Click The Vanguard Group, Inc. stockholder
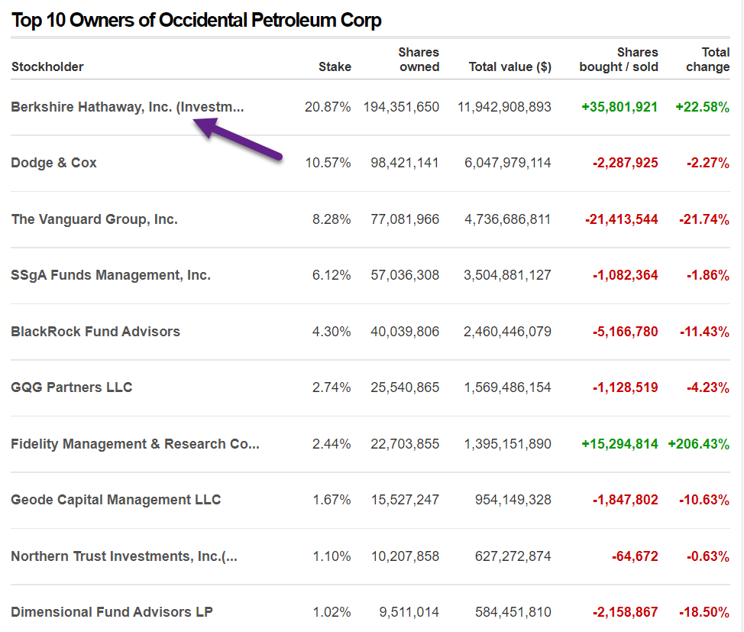Image resolution: width=744 pixels, height=632 pixels. (x=95, y=219)
